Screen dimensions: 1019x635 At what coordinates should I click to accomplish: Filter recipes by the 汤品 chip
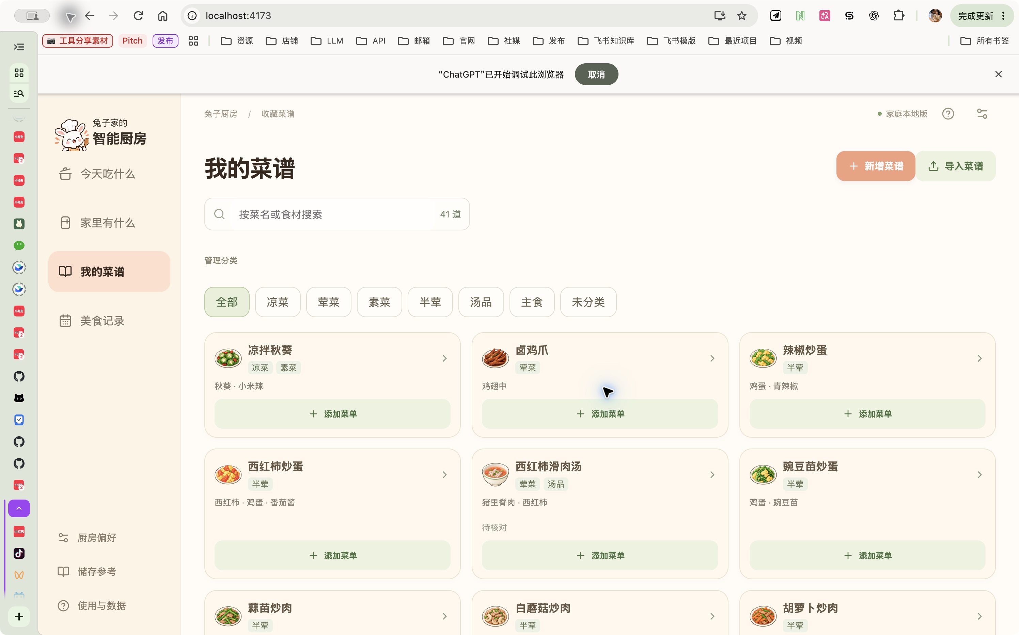(x=481, y=302)
